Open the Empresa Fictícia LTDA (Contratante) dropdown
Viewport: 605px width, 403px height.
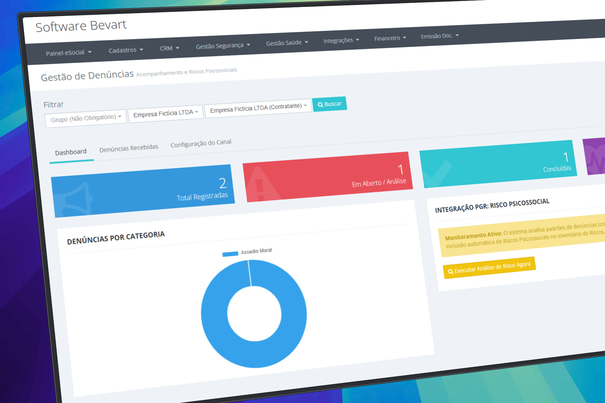258,108
